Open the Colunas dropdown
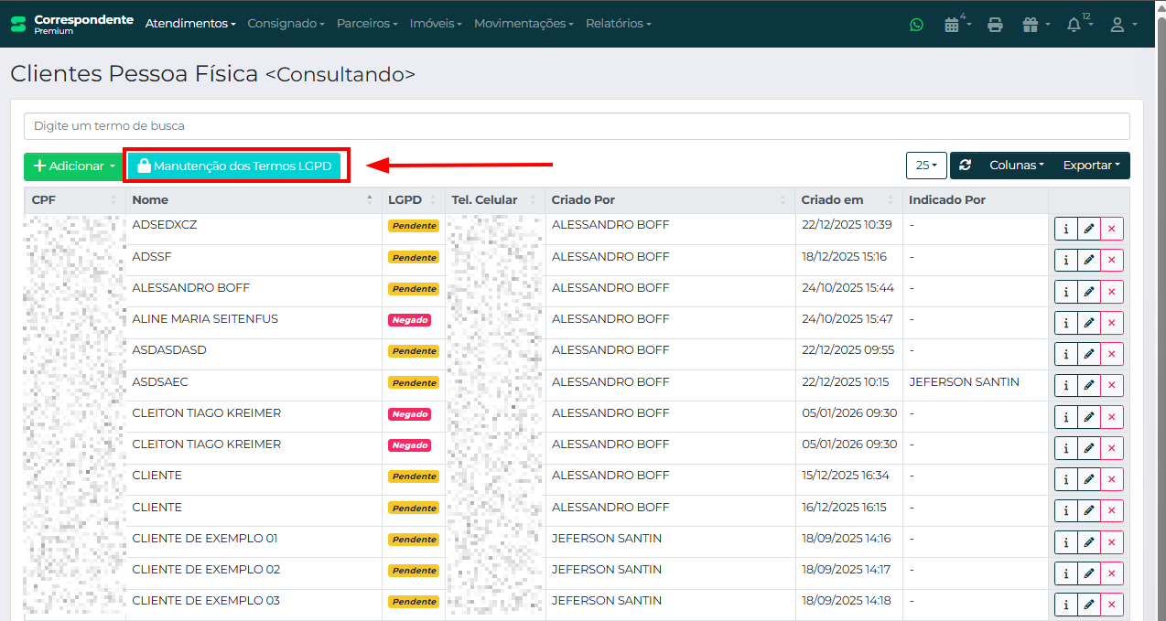Viewport: 1166px width, 621px height. [x=1016, y=166]
